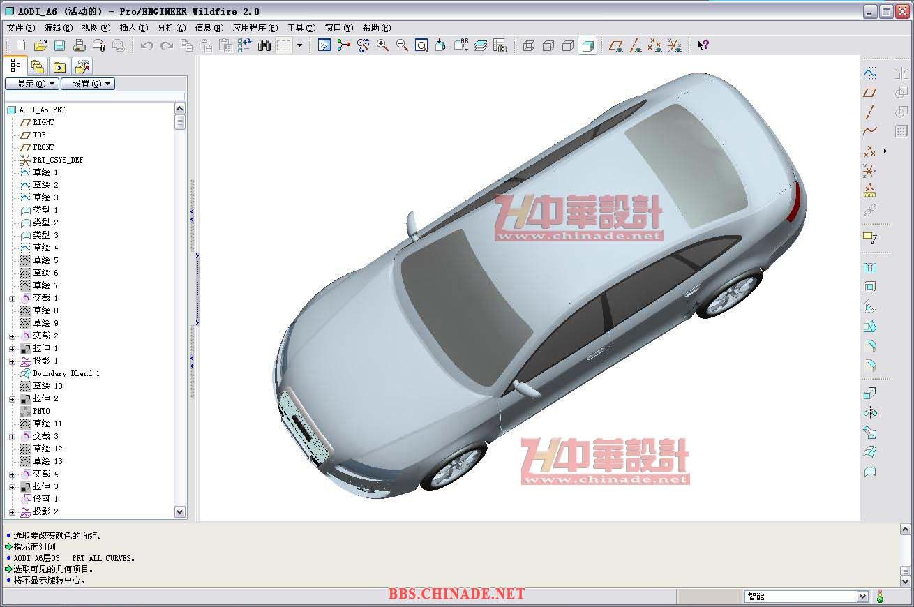914x607 pixels.
Task: Toggle datum planes display on or off
Action: point(615,45)
